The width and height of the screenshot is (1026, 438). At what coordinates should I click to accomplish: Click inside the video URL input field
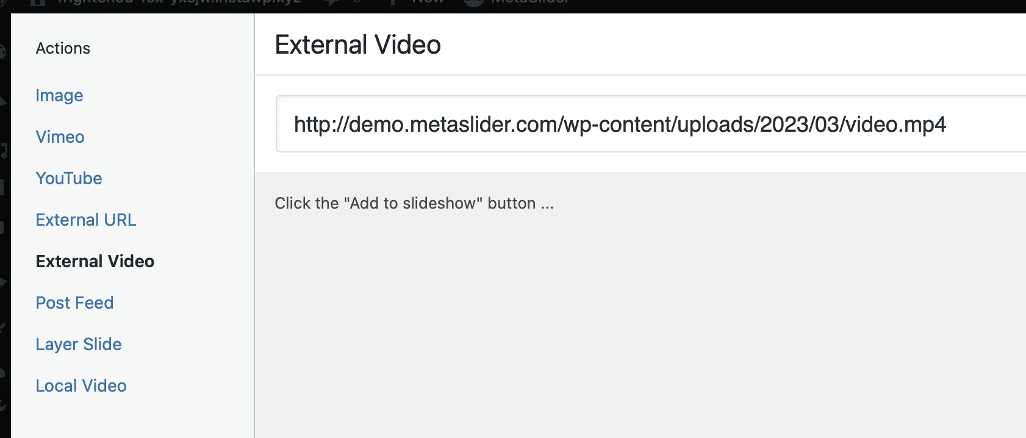point(610,124)
